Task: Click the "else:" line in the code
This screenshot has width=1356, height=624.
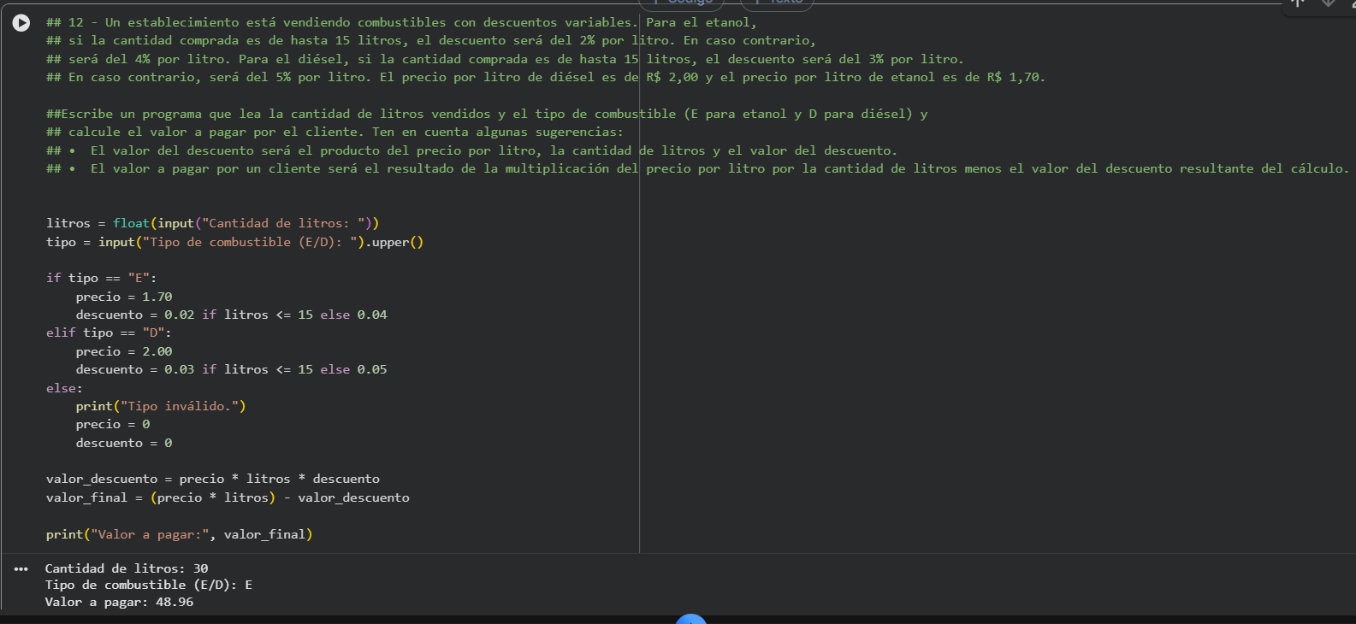Action: (64, 389)
